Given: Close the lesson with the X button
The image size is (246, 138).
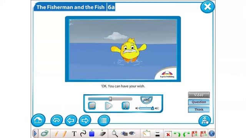Looking at the screenshot, I should pyautogui.click(x=208, y=7).
